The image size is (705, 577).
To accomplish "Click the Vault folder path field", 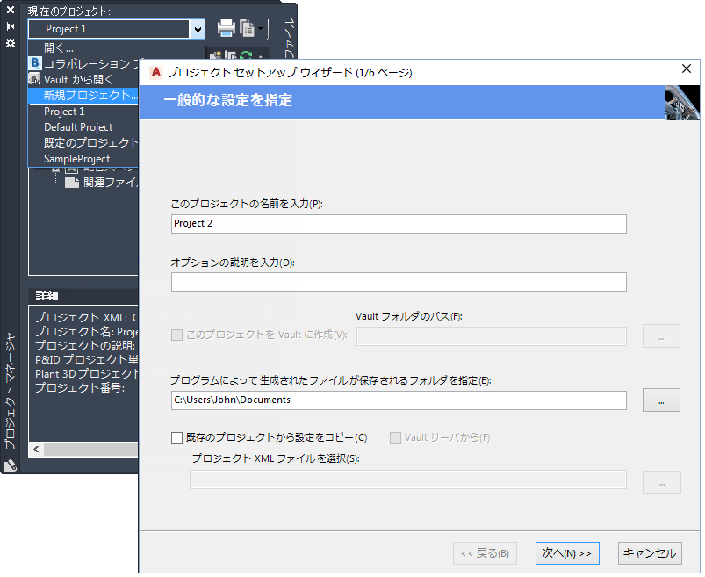I will [492, 336].
